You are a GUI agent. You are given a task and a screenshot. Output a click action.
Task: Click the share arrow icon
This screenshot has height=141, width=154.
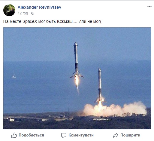point(116,135)
